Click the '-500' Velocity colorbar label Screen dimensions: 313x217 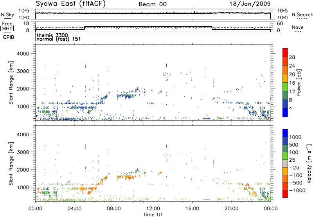click(295, 183)
